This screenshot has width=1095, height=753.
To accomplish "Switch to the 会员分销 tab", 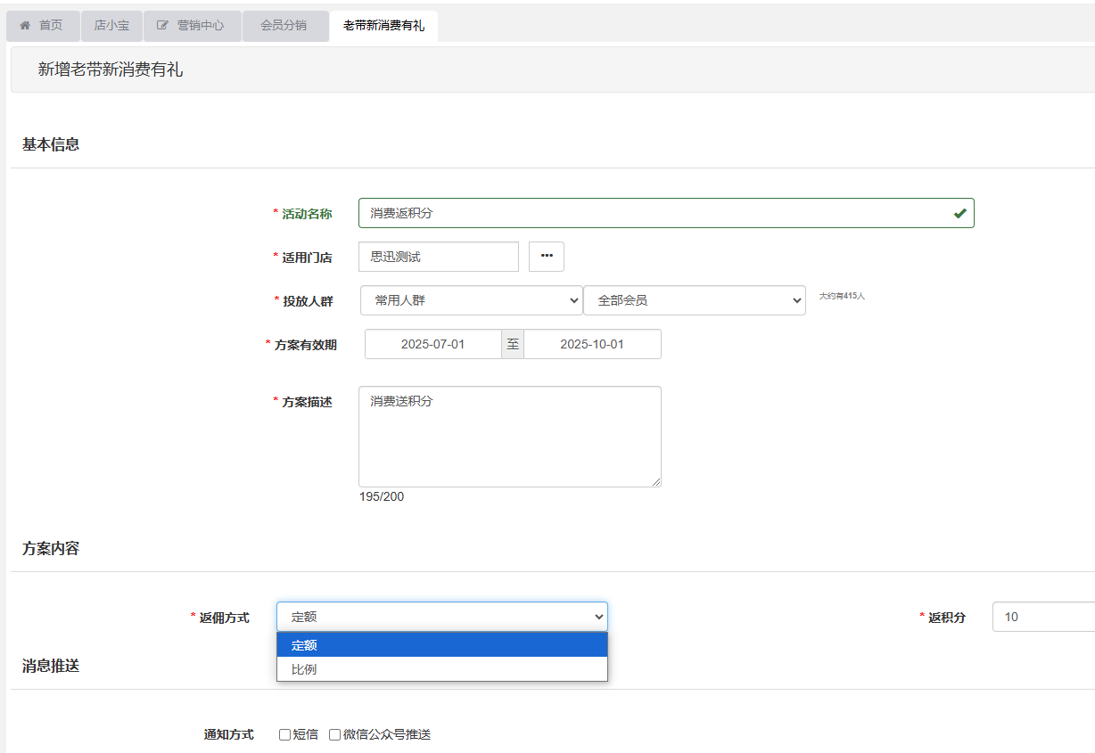I will pos(284,26).
